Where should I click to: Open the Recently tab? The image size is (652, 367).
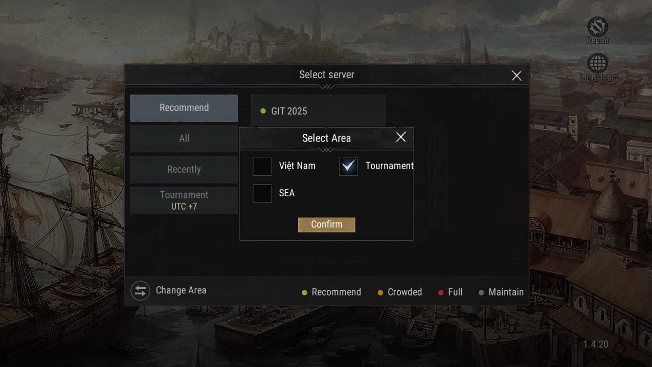[x=184, y=170]
